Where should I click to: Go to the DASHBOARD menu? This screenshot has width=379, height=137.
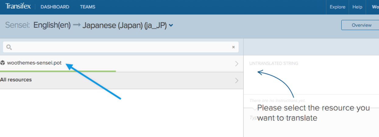tap(55, 7)
